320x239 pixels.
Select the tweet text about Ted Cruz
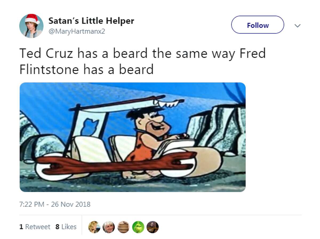click(143, 61)
